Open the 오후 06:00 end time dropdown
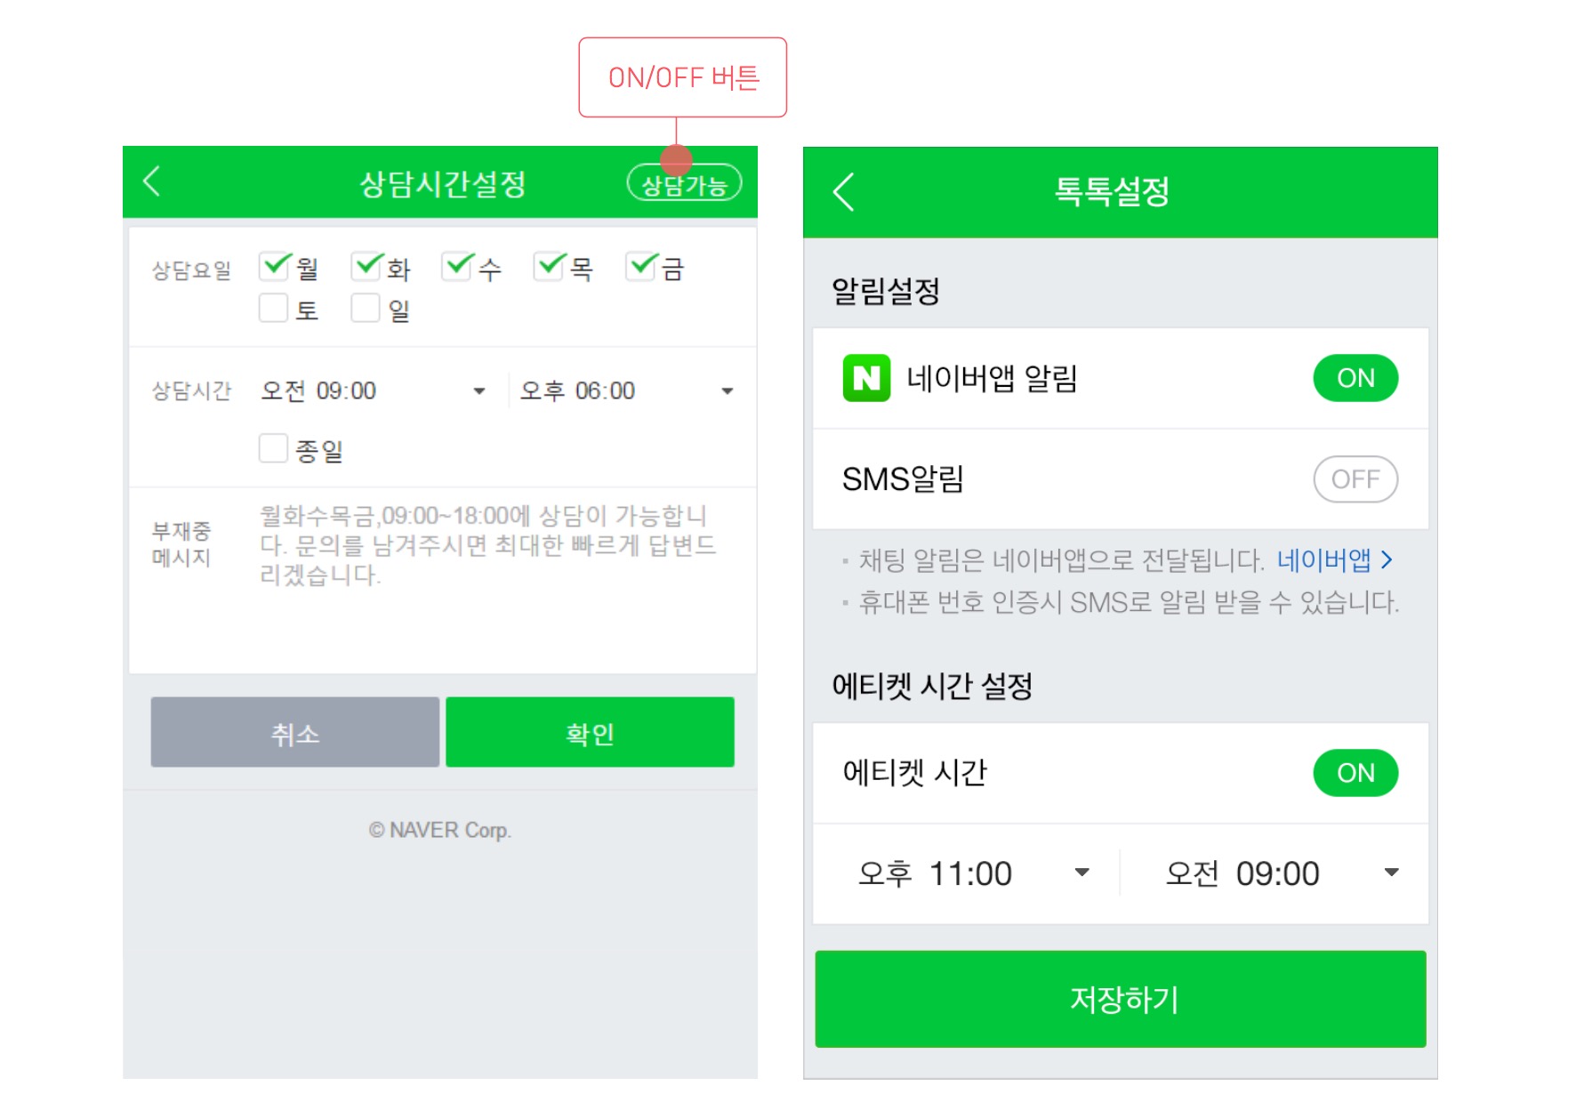 [x=727, y=390]
